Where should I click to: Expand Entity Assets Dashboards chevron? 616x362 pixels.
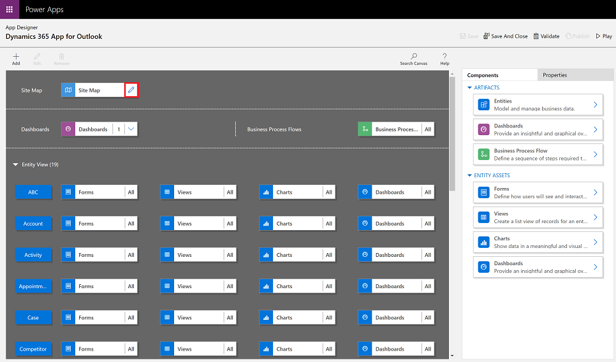[x=595, y=267]
